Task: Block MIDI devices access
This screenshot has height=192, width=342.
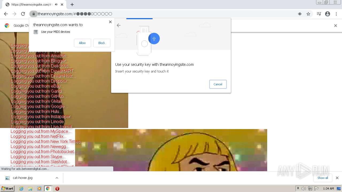Action: pos(102,43)
